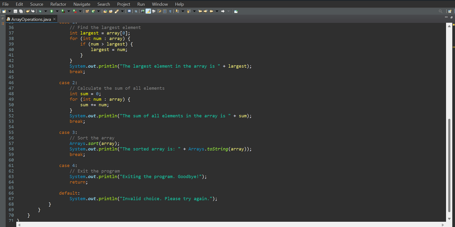Expand the Run button dropdown arrow
455x227 pixels.
click(57, 11)
